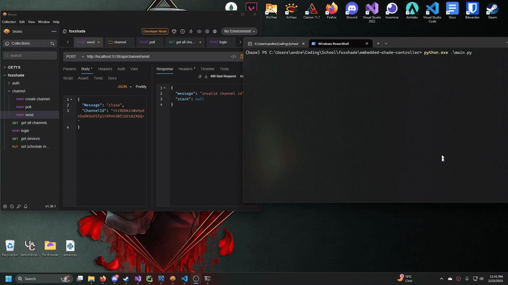Open Bitwarden desktop shortcut icon

(x=472, y=11)
